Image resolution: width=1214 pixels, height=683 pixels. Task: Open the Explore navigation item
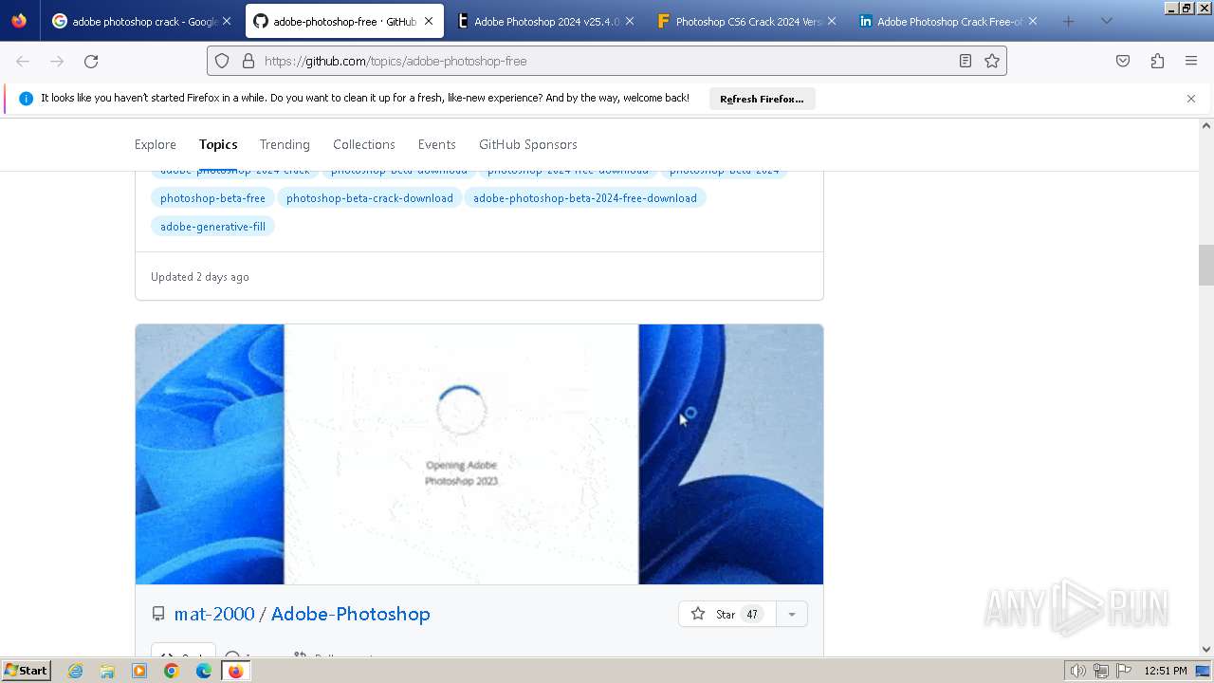(x=156, y=144)
